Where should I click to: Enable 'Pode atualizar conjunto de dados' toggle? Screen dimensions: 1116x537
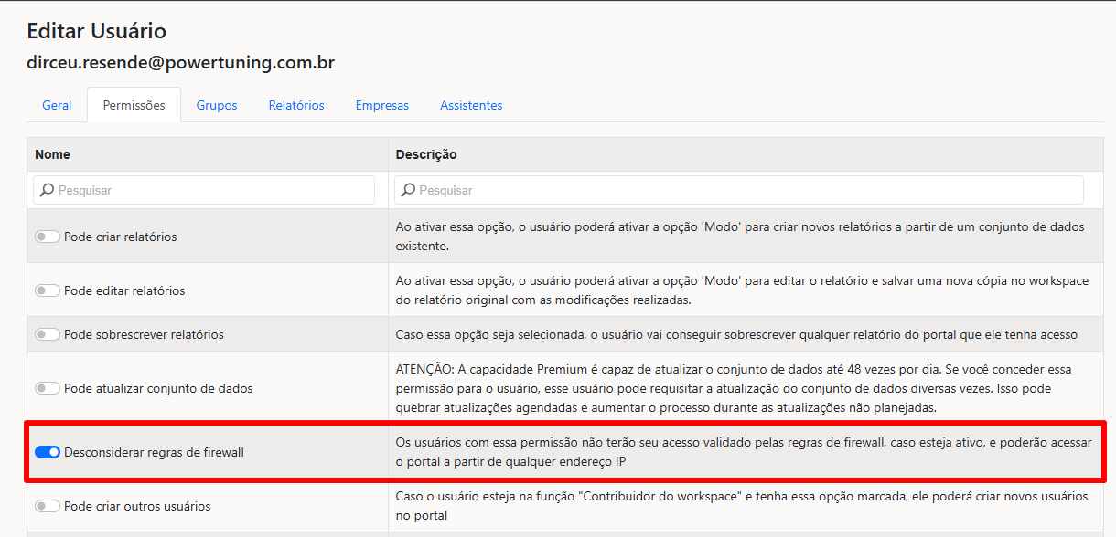[48, 388]
